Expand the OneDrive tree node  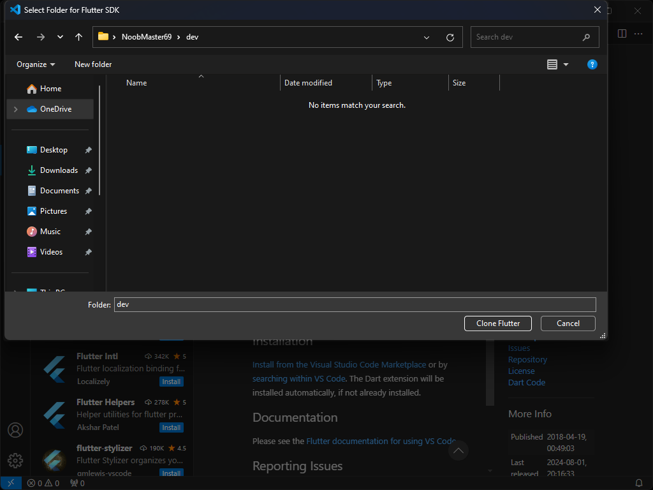point(16,109)
